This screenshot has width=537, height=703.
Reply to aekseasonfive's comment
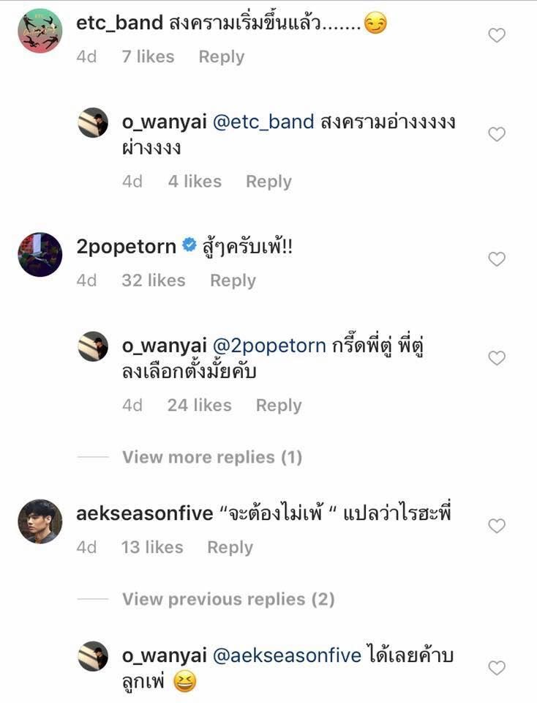[230, 547]
